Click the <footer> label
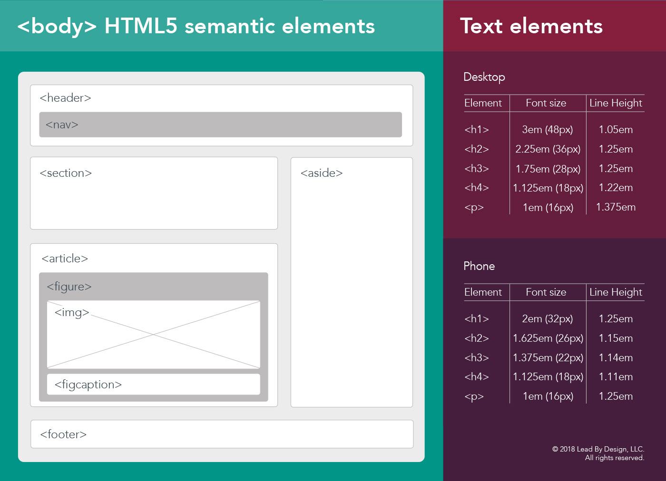Viewport: 666px width, 481px height. (63, 434)
